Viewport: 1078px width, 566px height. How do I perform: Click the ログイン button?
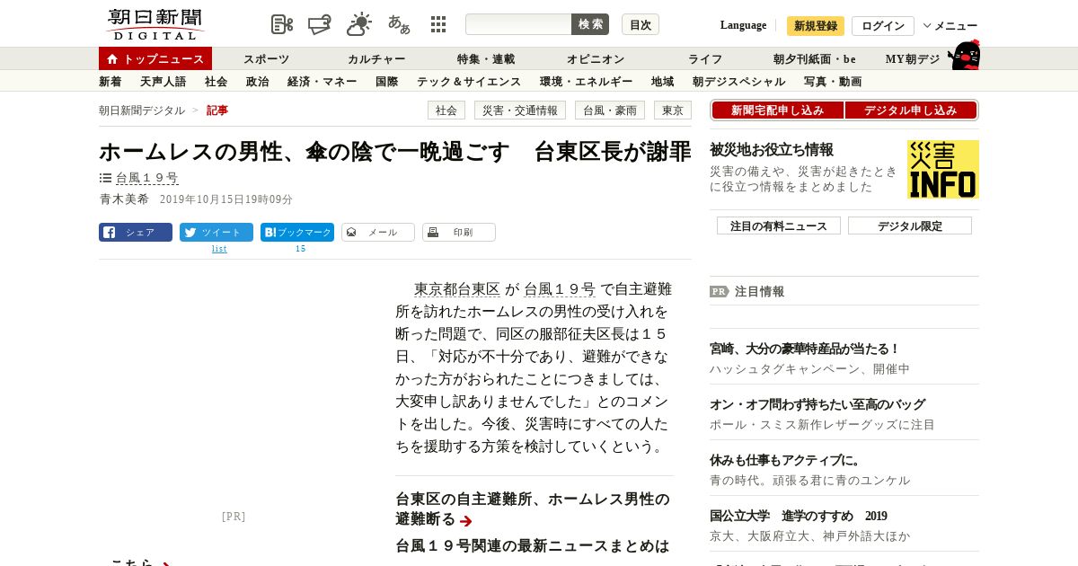tap(883, 26)
